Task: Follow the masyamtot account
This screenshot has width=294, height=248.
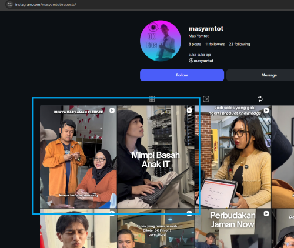Action: click(182, 75)
